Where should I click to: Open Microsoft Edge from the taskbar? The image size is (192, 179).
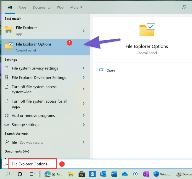(47, 174)
